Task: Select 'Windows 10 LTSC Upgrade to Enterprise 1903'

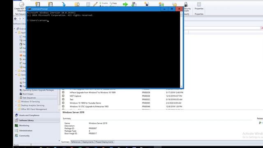Action: [x=89, y=106]
